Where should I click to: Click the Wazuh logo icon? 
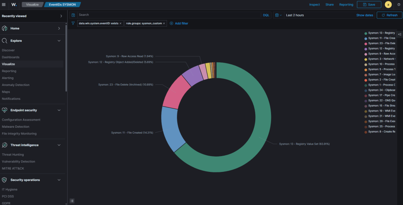pos(14,4)
